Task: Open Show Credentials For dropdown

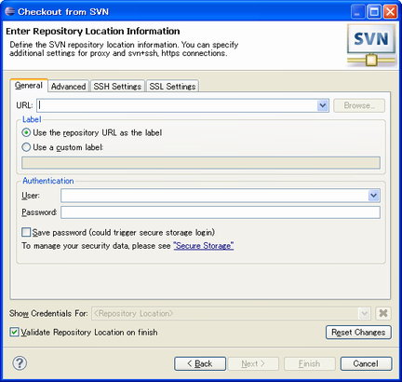Action: pos(365,313)
